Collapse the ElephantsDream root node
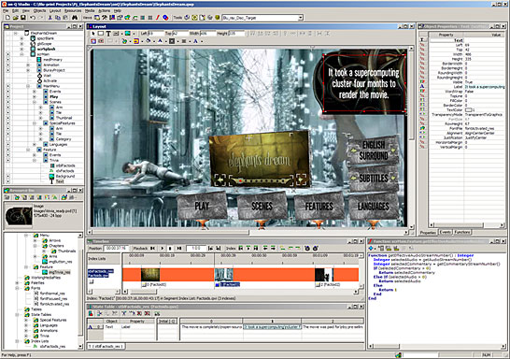 (15, 34)
